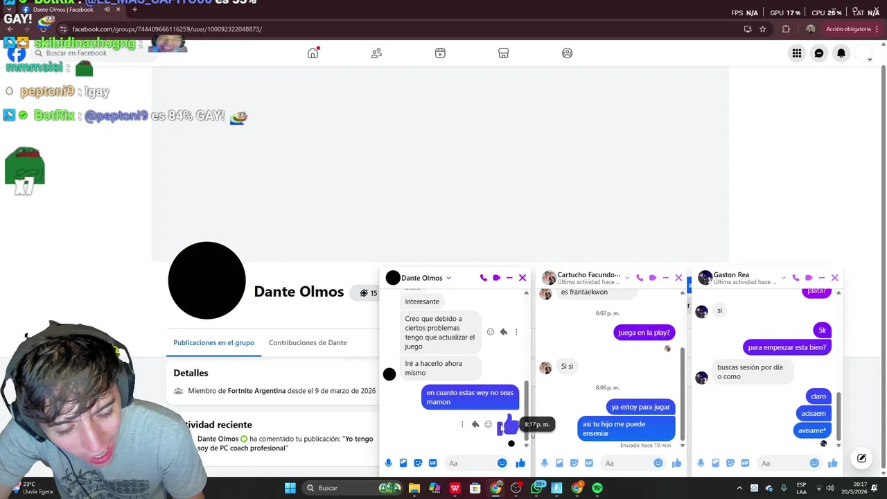Screen dimensions: 887x499
Task: Show hidden system tray icons chevron
Action: point(739,488)
